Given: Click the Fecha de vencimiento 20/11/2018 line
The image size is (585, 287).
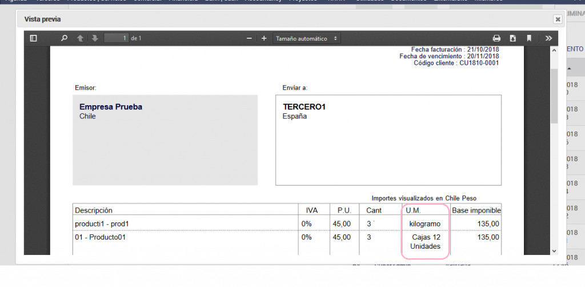Looking at the screenshot, I should pyautogui.click(x=449, y=57).
